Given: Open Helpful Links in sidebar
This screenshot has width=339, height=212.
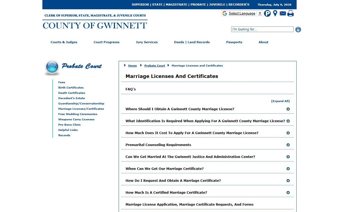Looking at the screenshot, I should click(x=68, y=130).
